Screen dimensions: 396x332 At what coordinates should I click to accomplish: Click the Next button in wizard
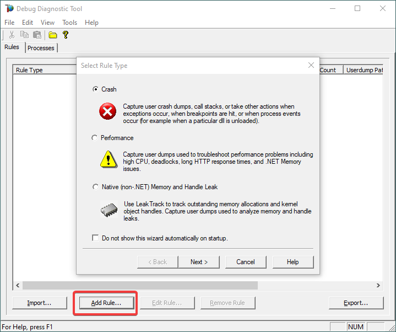(199, 262)
